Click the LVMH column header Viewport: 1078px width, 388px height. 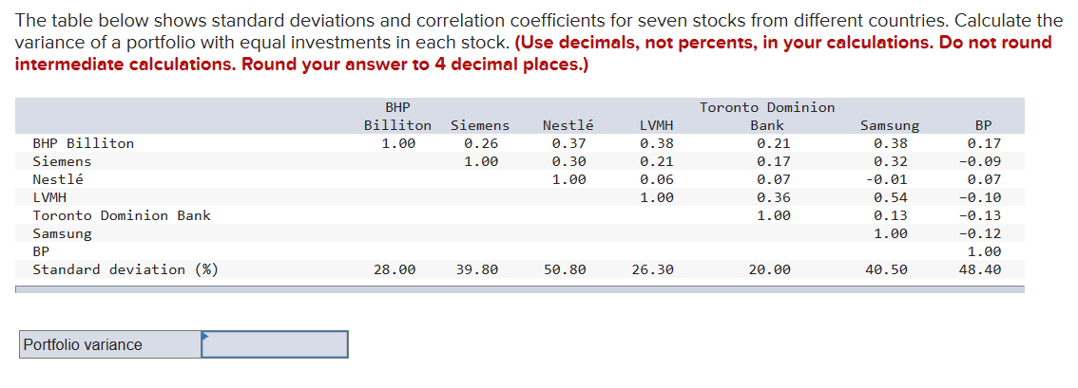pos(657,125)
